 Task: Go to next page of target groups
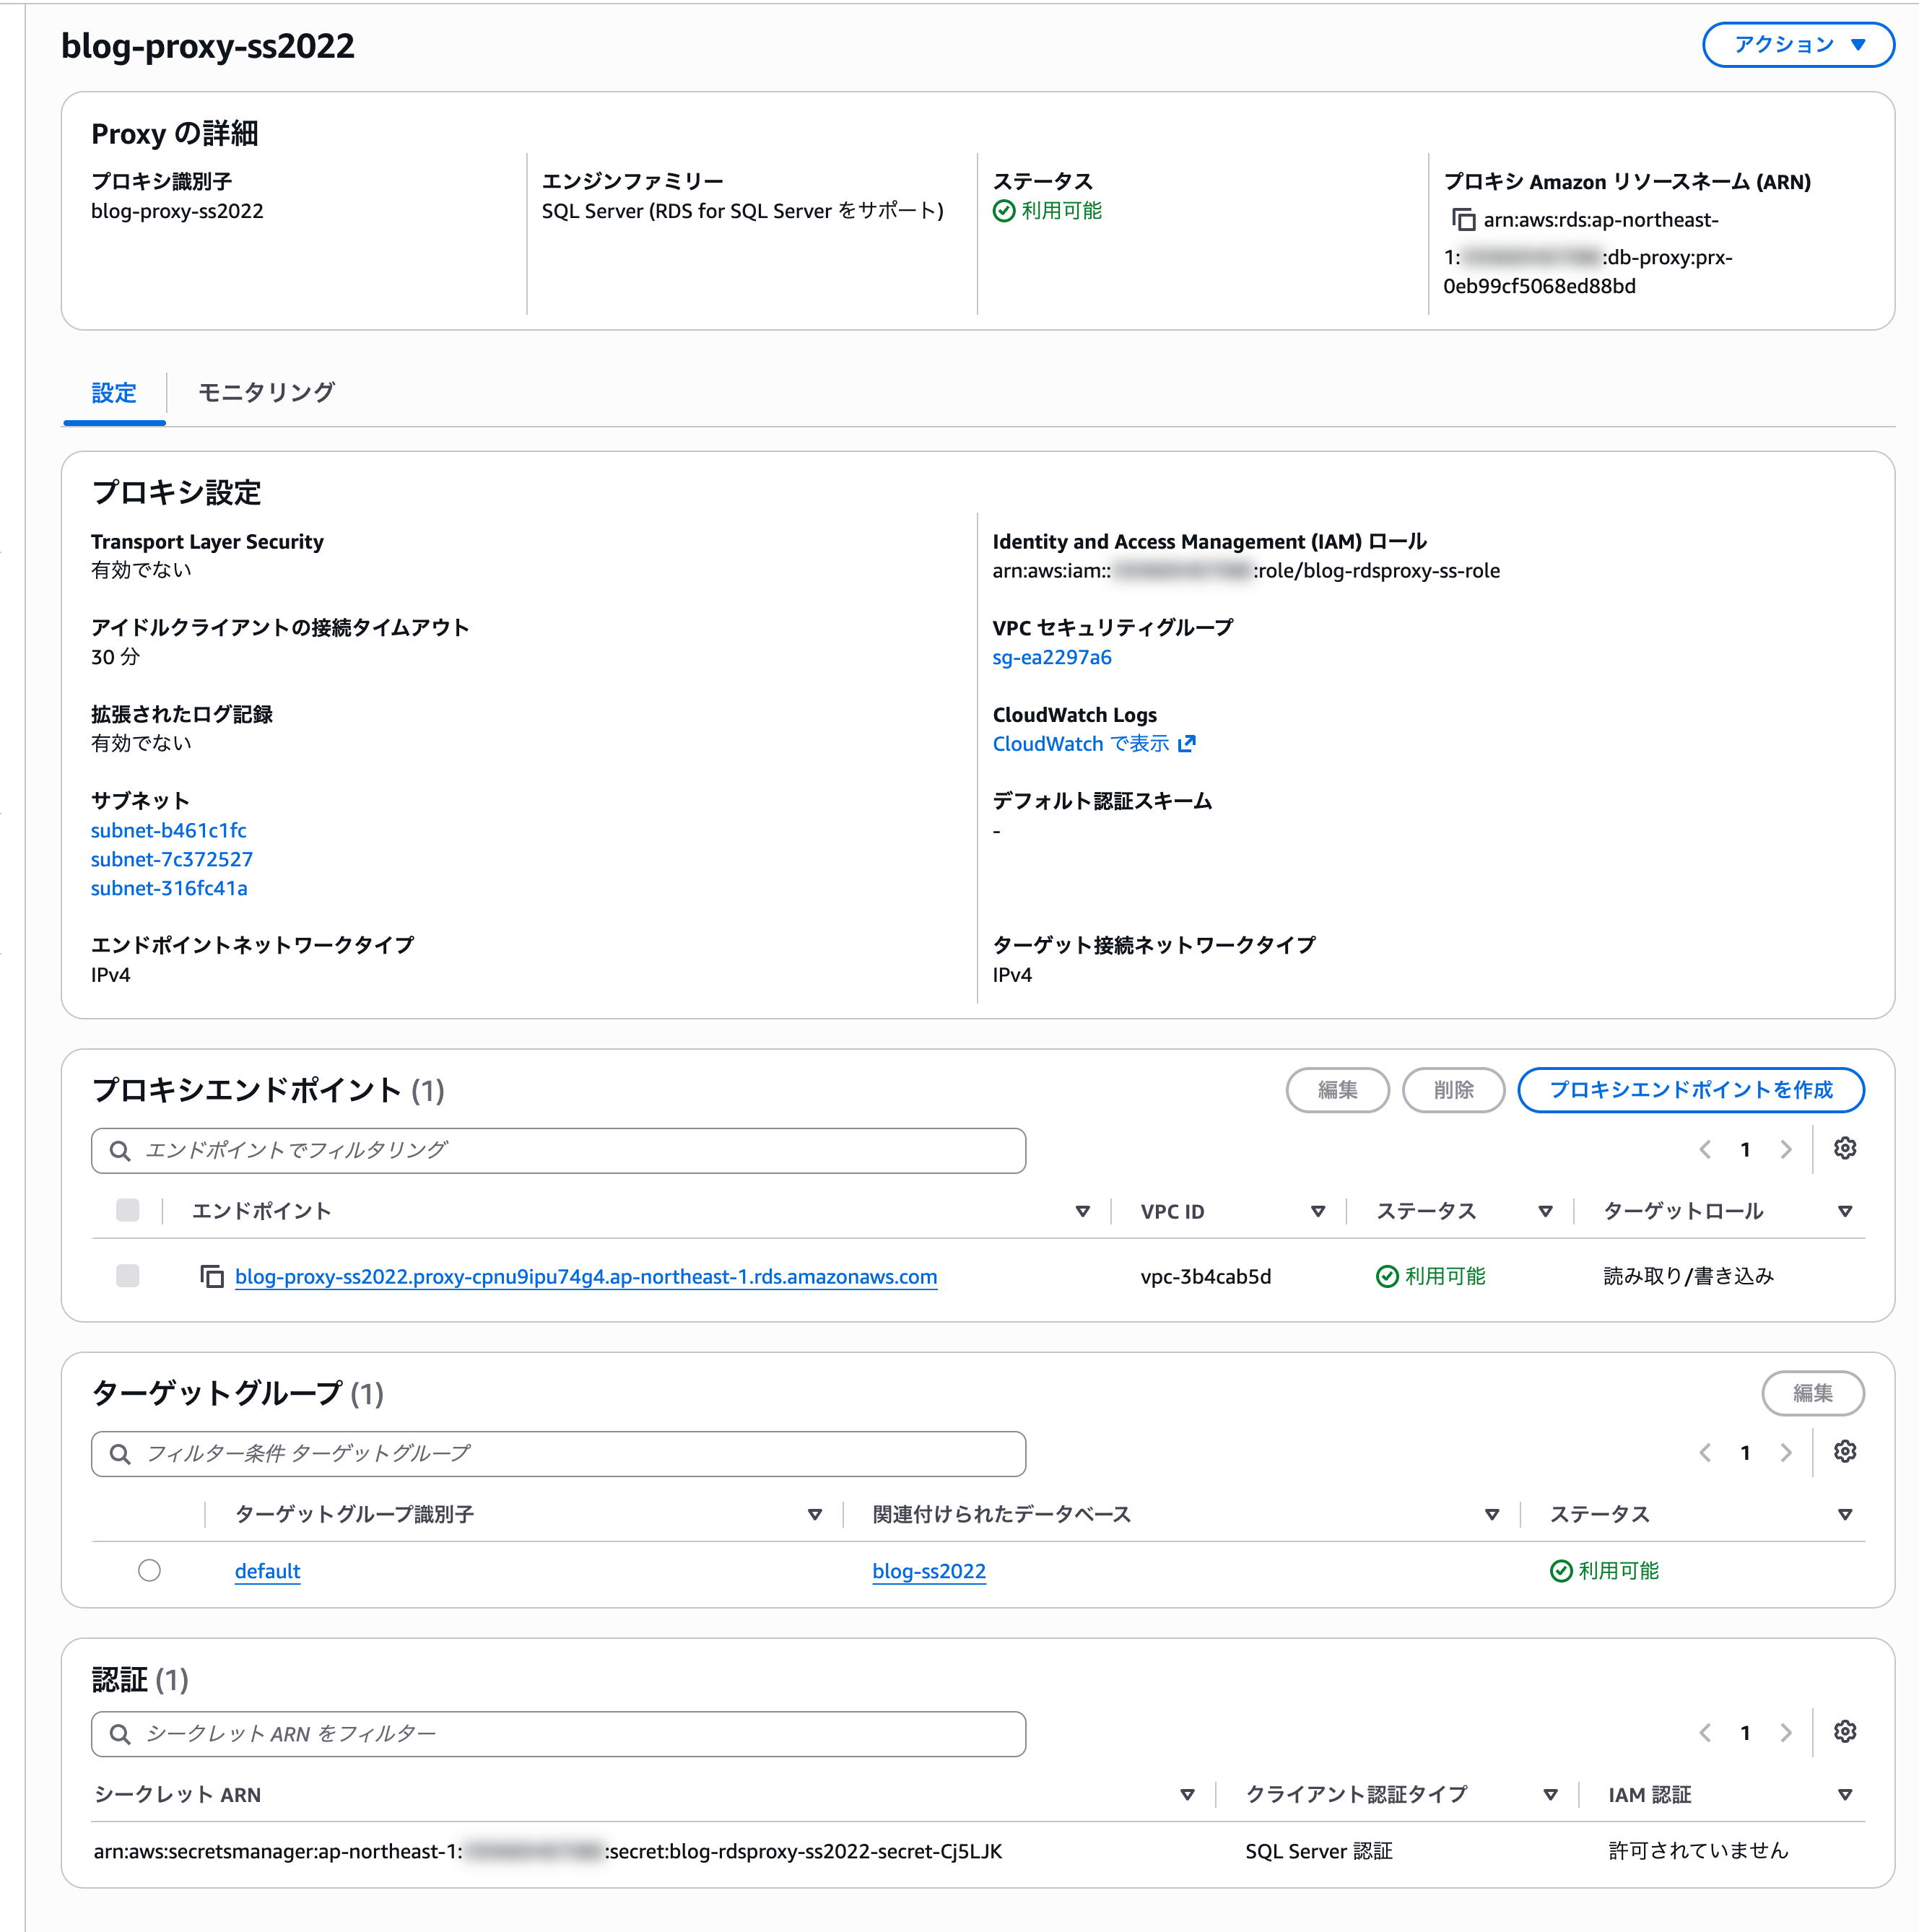coord(1786,1453)
